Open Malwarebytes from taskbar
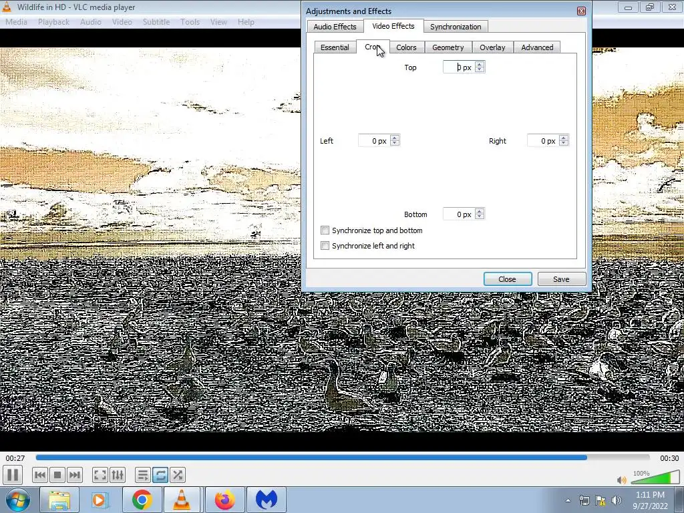Screen dimensions: 684x513 point(267,500)
